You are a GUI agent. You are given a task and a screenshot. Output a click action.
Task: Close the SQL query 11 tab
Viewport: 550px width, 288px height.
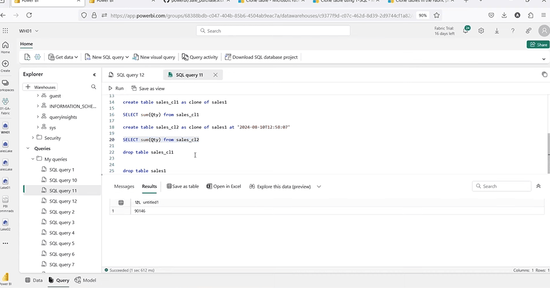pyautogui.click(x=215, y=75)
